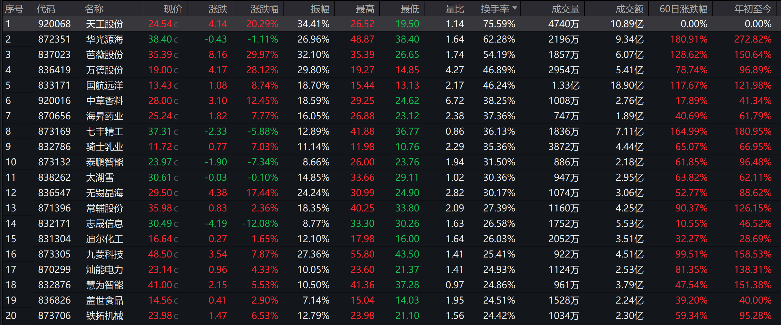The width and height of the screenshot is (781, 325).
Task: Sort by the 成交额 column header
Action: pyautogui.click(x=629, y=9)
